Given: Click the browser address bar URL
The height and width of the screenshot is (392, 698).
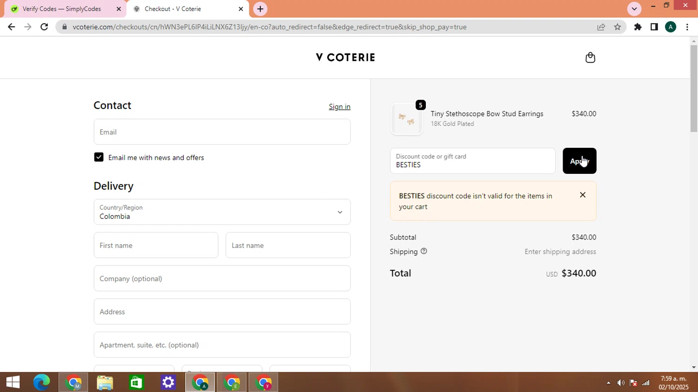Looking at the screenshot, I should (x=269, y=27).
